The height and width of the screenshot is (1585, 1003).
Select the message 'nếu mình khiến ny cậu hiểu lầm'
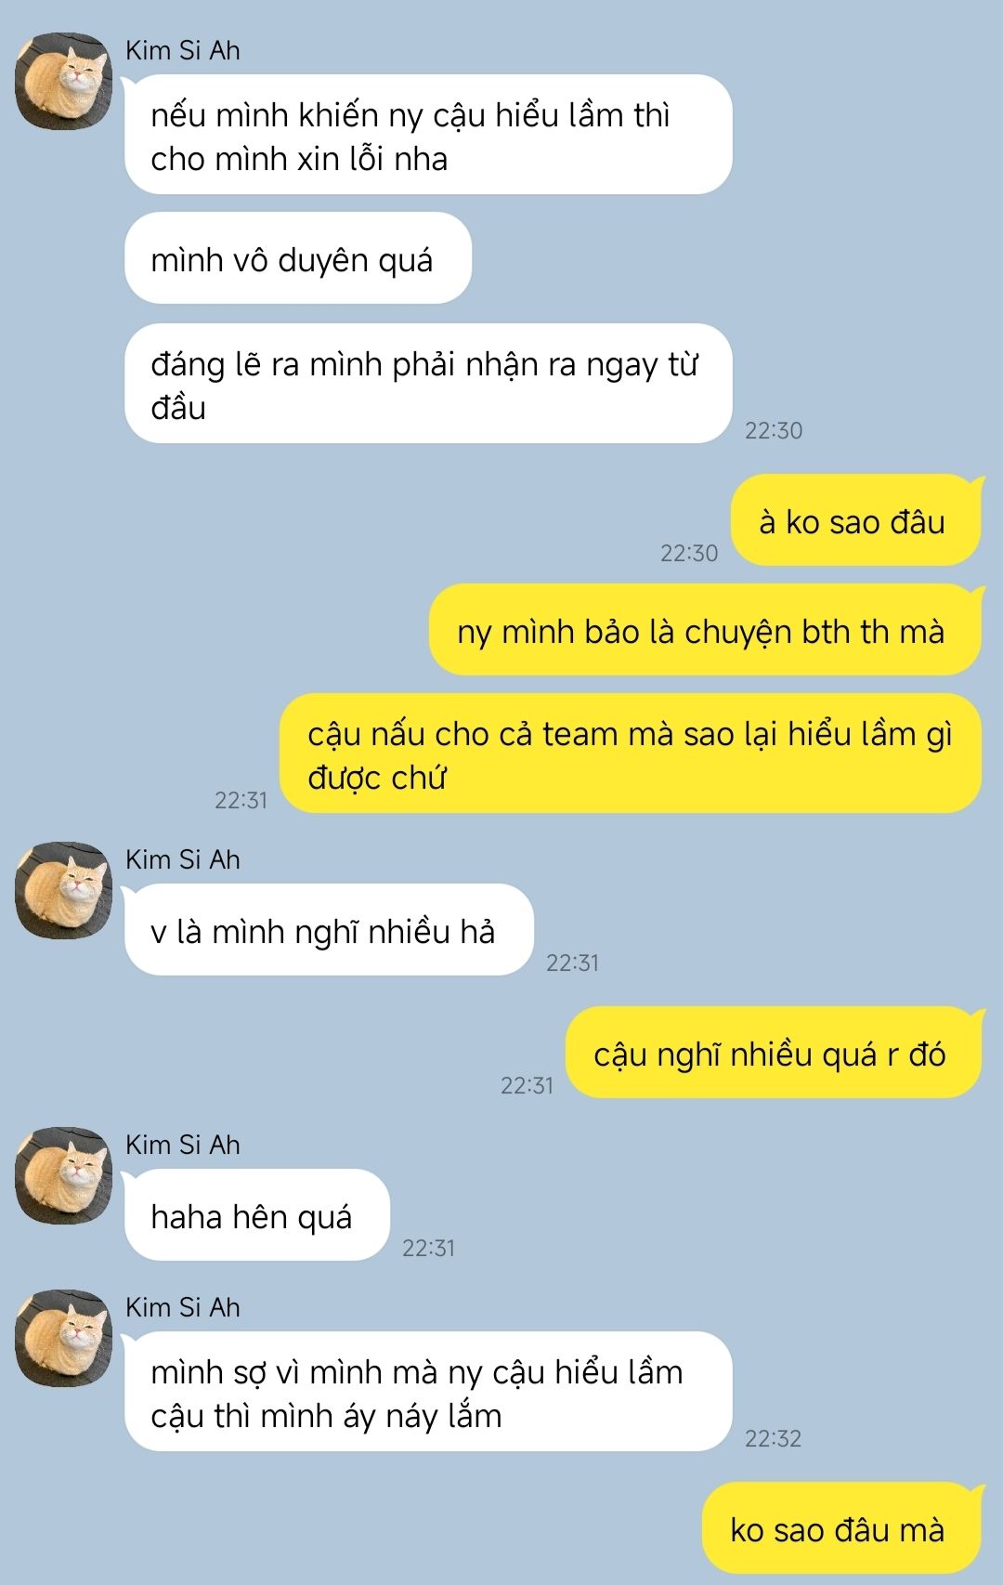(x=428, y=135)
